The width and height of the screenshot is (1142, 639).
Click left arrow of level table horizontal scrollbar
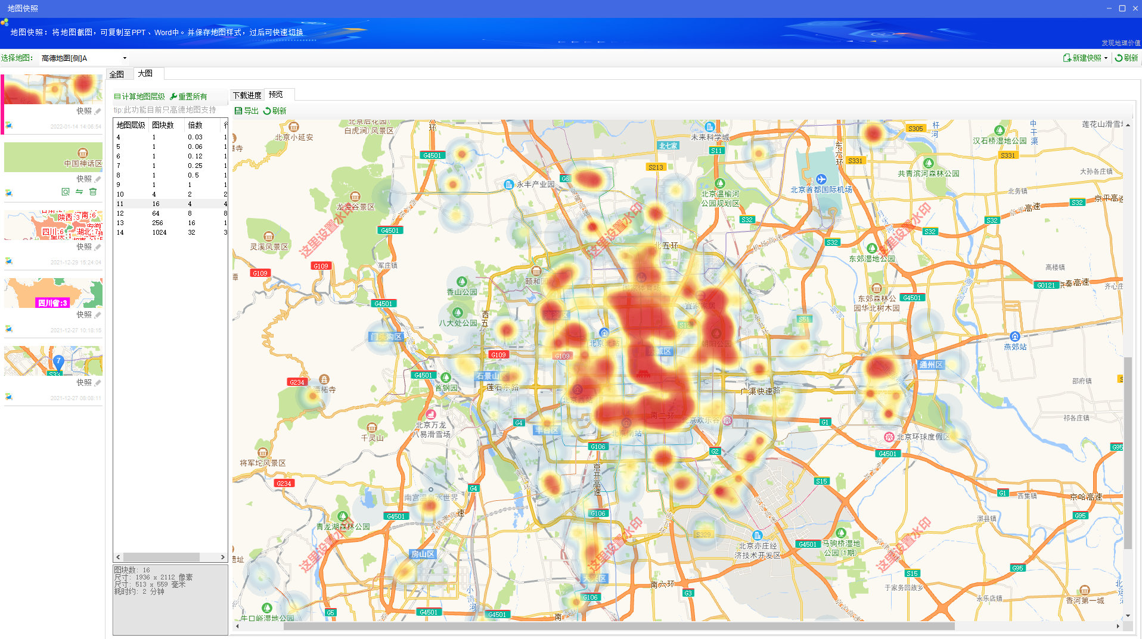pos(118,557)
